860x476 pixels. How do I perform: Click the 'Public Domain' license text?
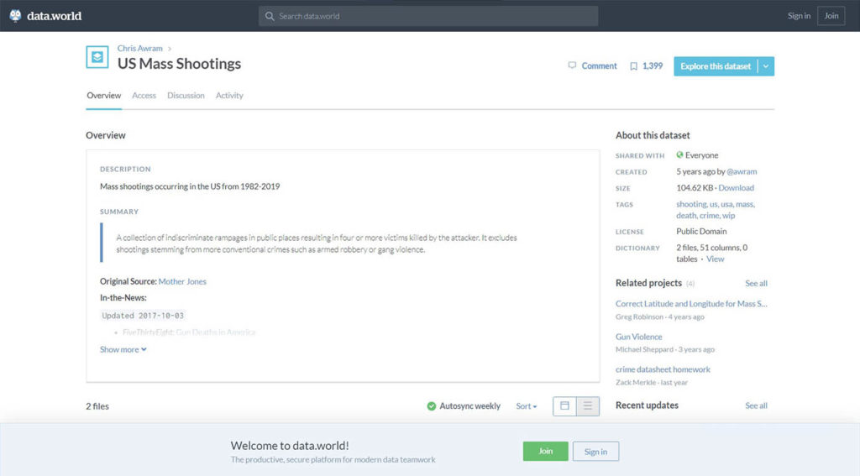tap(701, 232)
